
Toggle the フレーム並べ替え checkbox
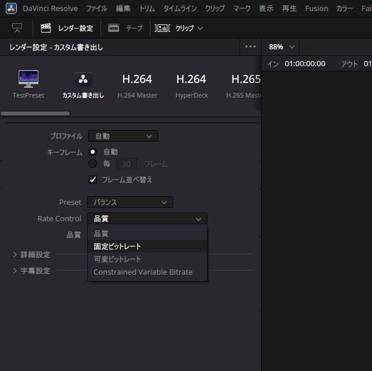[x=92, y=179]
